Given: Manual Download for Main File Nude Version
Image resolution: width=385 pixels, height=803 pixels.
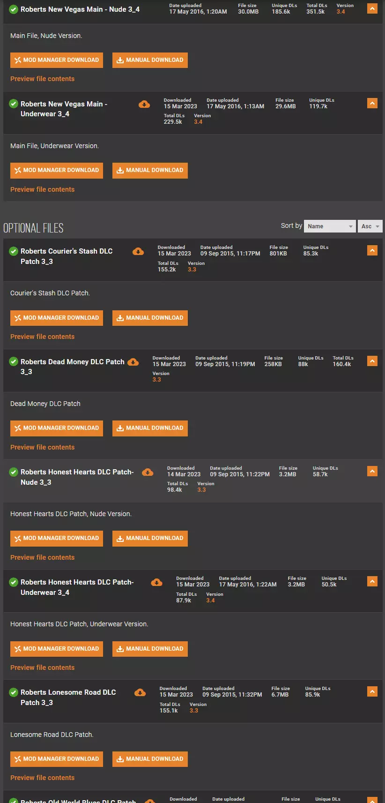Looking at the screenshot, I should click(x=150, y=60).
